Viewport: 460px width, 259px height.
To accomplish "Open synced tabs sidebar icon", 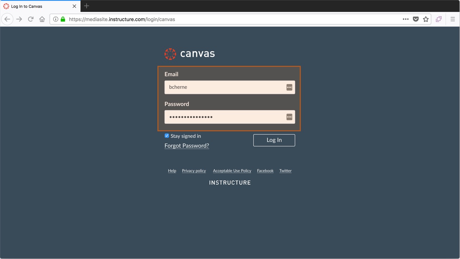I will coord(438,19).
